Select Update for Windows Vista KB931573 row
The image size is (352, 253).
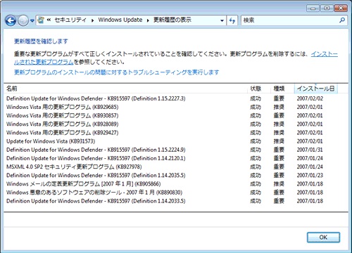coord(176,141)
